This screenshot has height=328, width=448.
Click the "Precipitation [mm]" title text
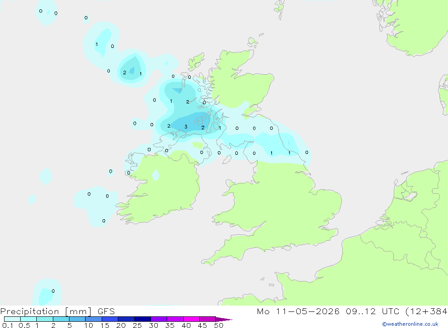46,311
